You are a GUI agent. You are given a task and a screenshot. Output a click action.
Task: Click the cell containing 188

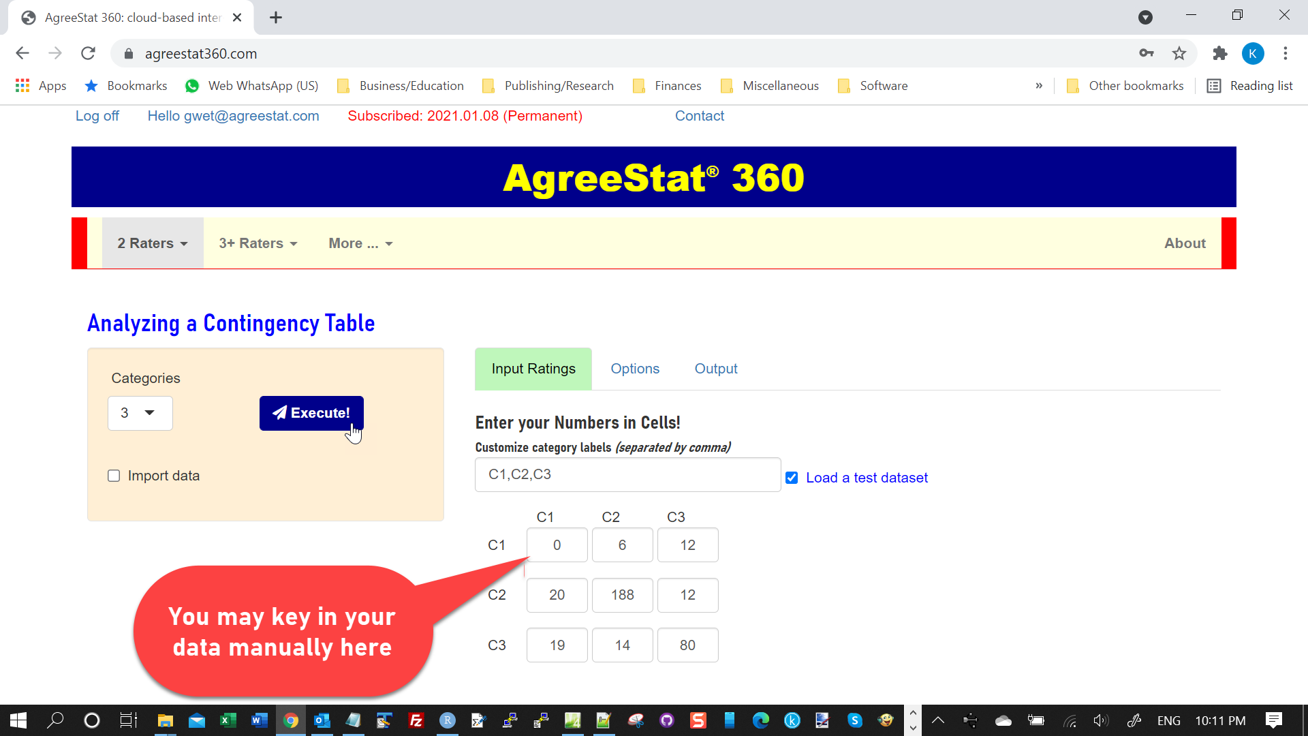point(622,595)
